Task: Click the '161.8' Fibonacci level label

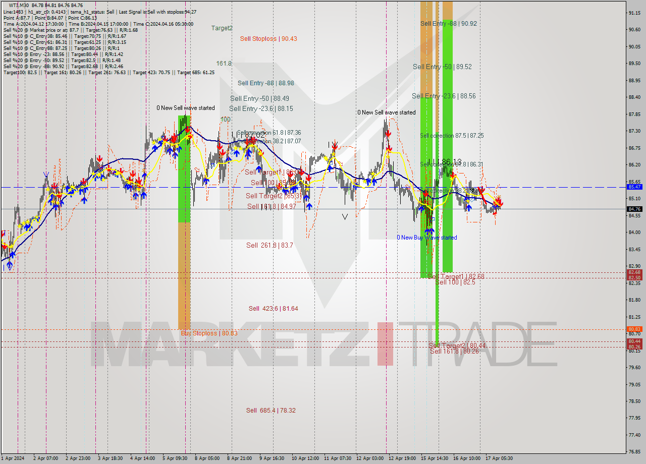Action: coord(224,64)
